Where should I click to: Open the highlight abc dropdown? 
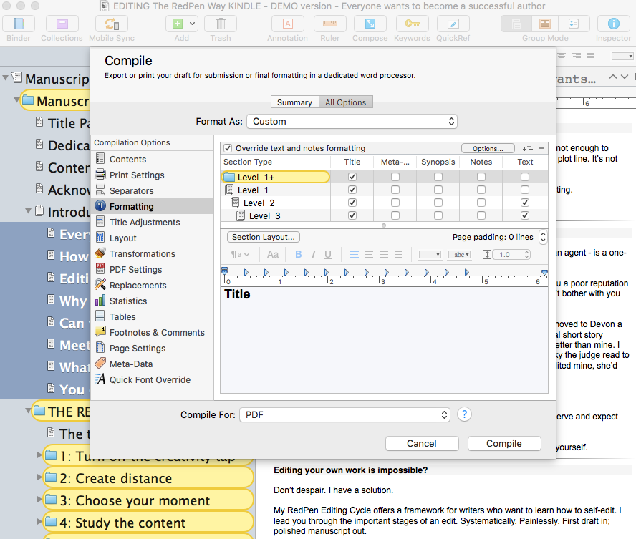tap(460, 255)
